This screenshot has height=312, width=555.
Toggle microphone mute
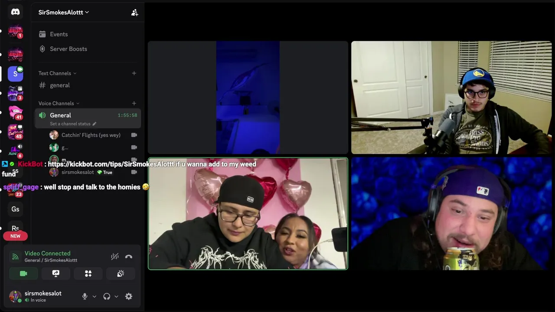pos(85,296)
